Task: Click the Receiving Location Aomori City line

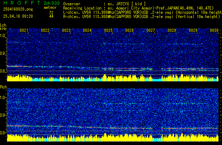Action: coord(138,8)
